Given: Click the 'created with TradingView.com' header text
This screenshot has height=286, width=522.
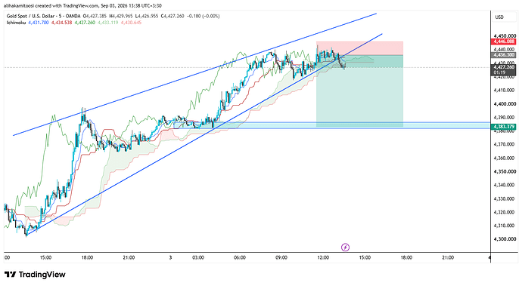Looking at the screenshot, I should click(x=67, y=5).
